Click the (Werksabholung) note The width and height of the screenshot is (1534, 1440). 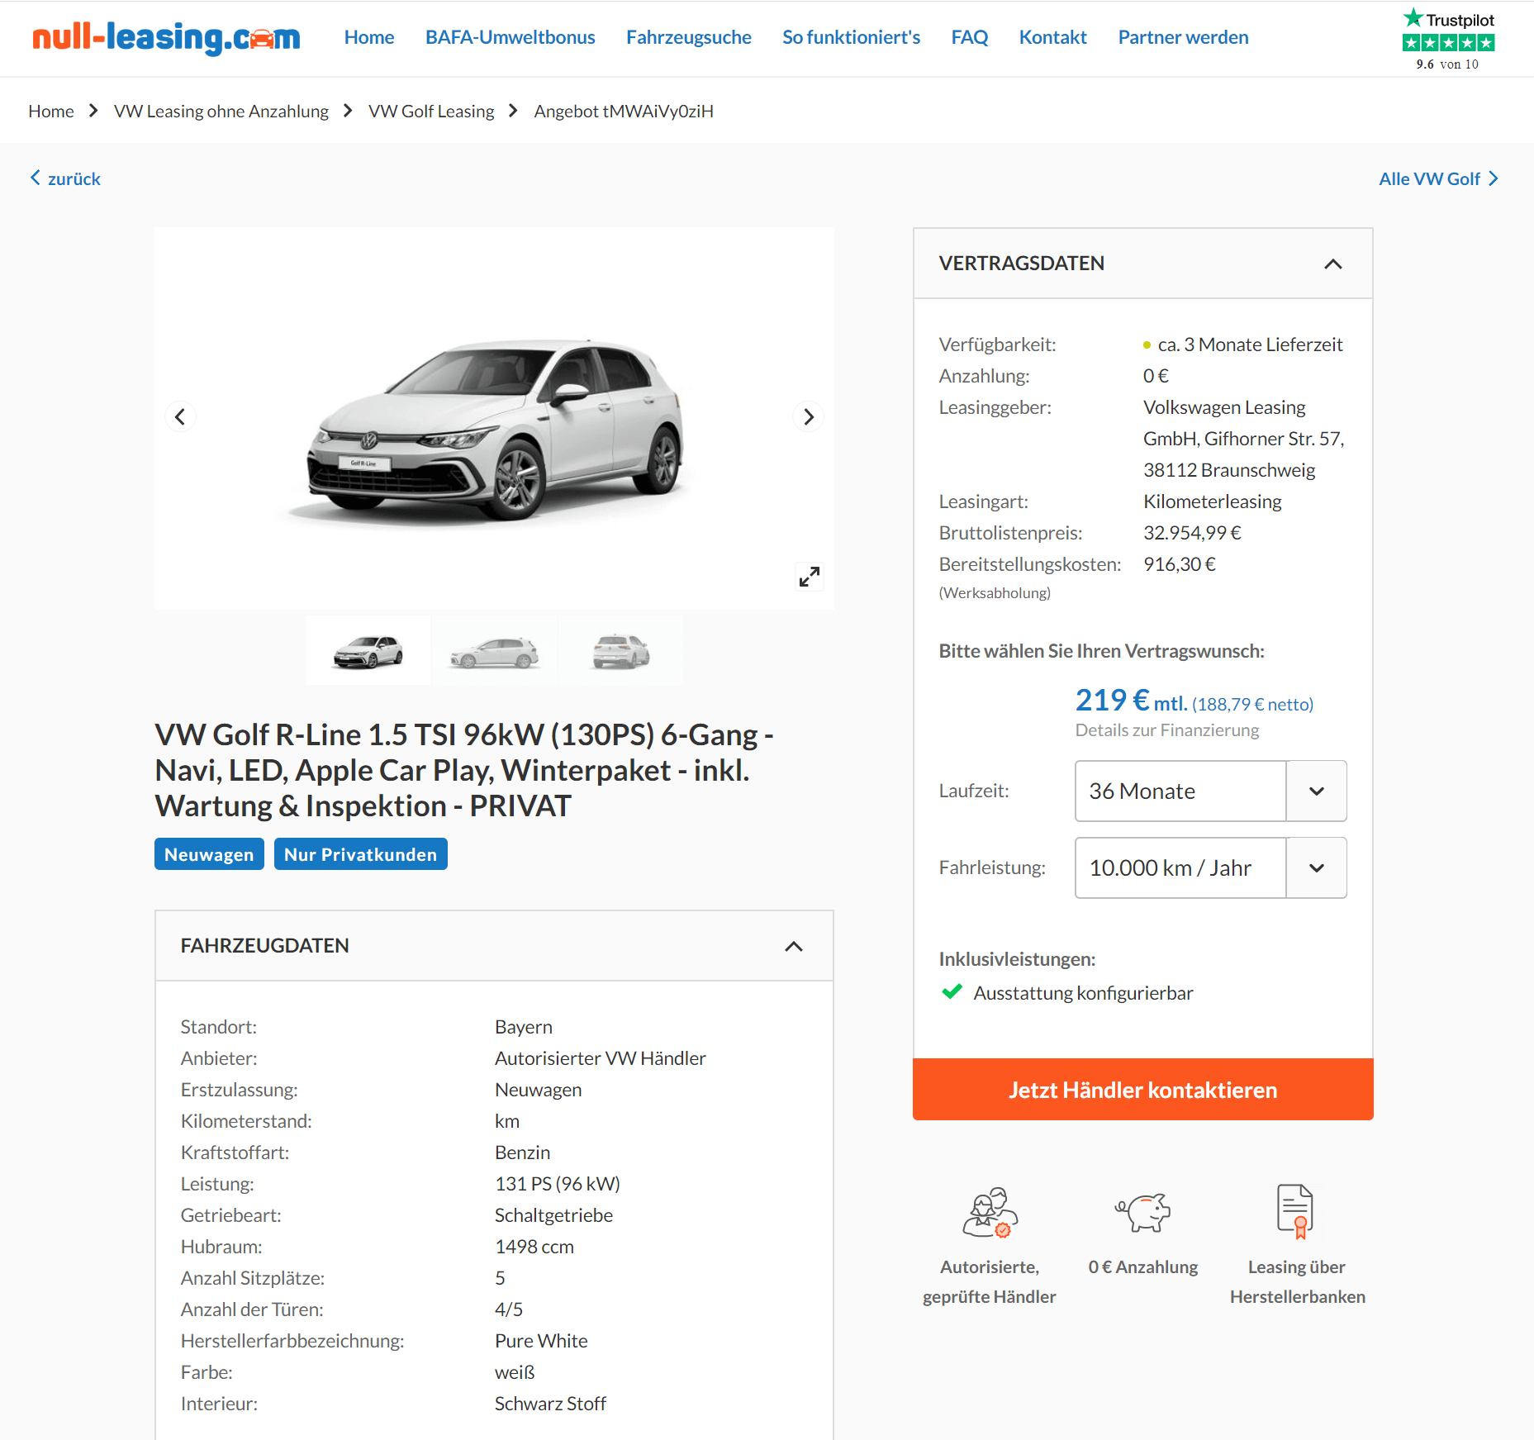pyautogui.click(x=995, y=593)
